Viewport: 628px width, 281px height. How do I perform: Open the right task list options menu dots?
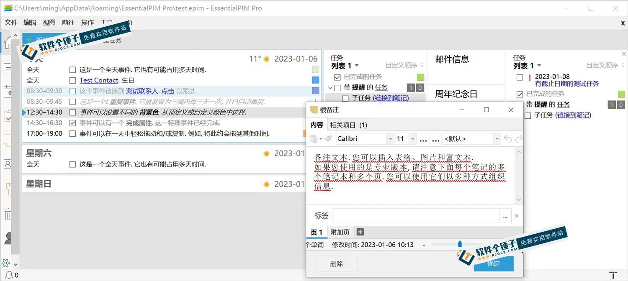(623, 65)
